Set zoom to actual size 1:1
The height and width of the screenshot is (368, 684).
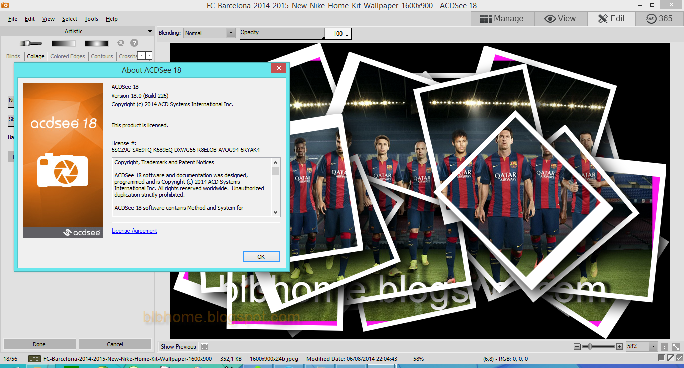(x=664, y=346)
